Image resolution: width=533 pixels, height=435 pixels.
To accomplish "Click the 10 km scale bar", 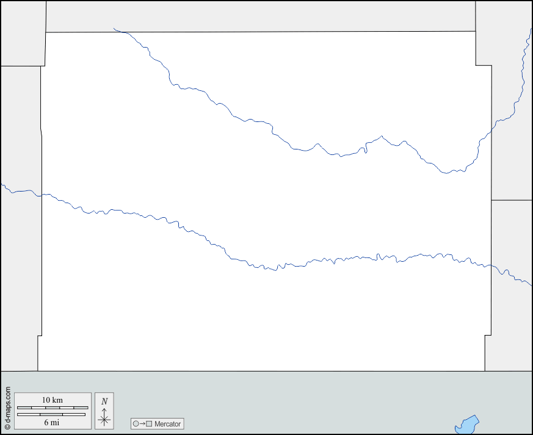I will pyautogui.click(x=52, y=408).
